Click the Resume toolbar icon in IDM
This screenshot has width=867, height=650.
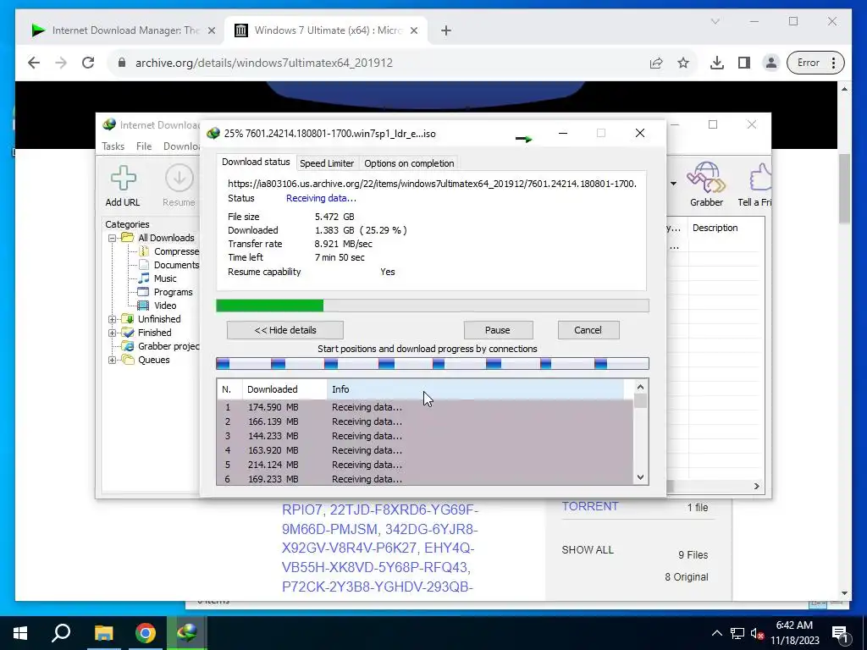pyautogui.click(x=179, y=179)
